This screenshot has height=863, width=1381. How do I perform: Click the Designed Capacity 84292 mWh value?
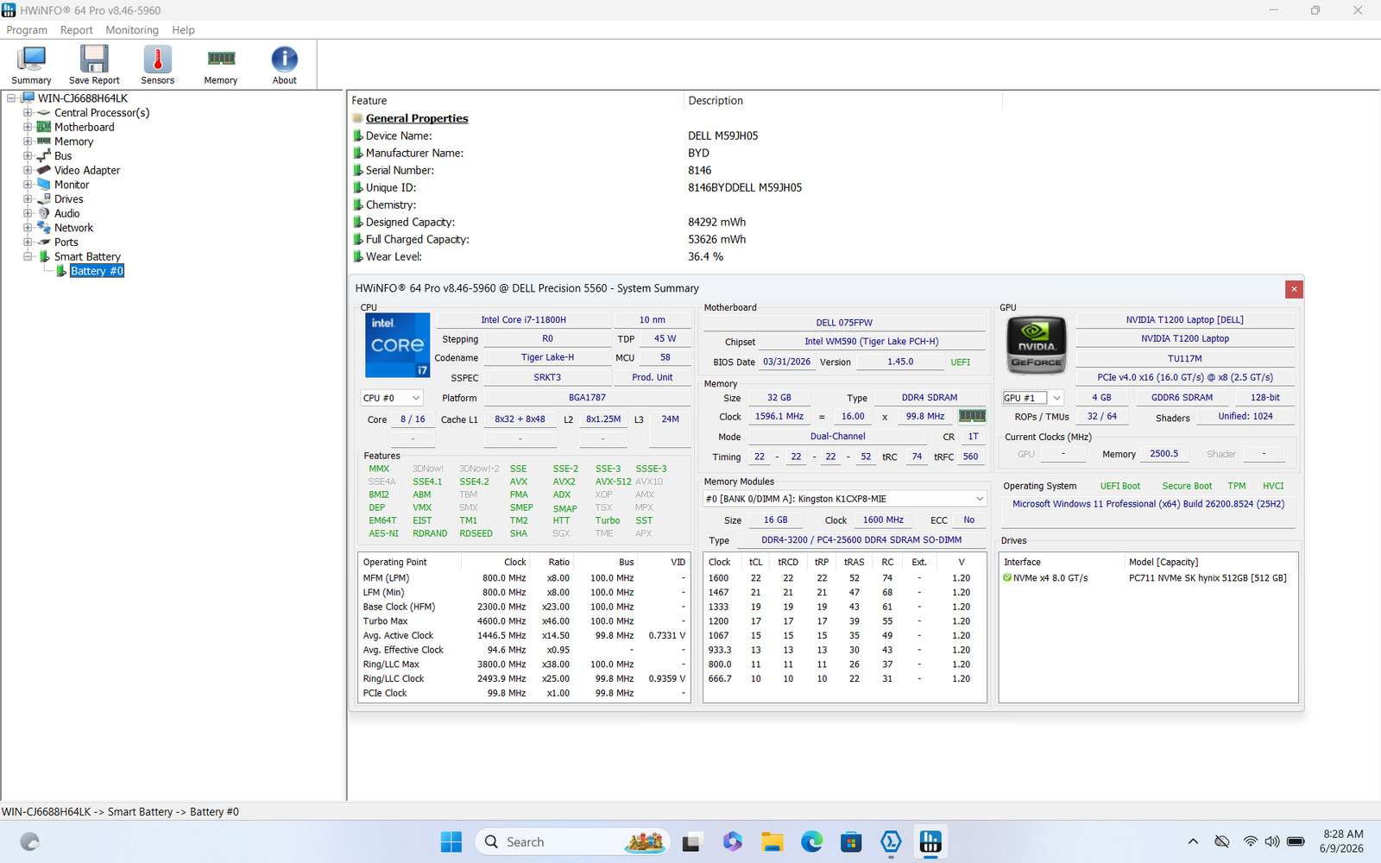[x=716, y=222]
